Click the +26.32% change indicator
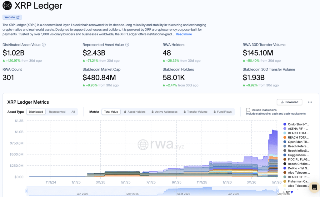The image size is (320, 197). point(171,61)
